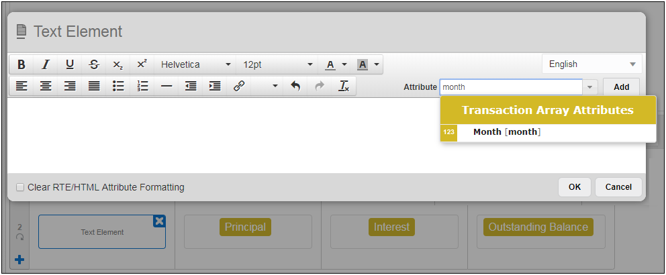Undo the last edit
Screen dimensions: 666x275
(295, 87)
